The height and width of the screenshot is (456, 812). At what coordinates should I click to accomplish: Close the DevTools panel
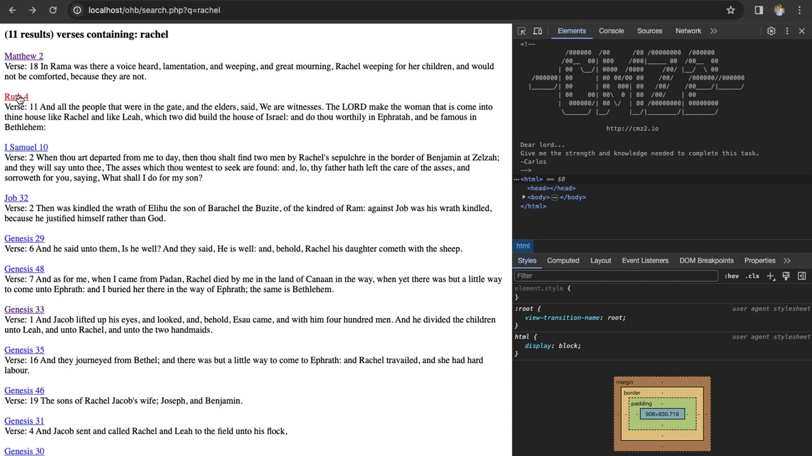click(x=802, y=31)
